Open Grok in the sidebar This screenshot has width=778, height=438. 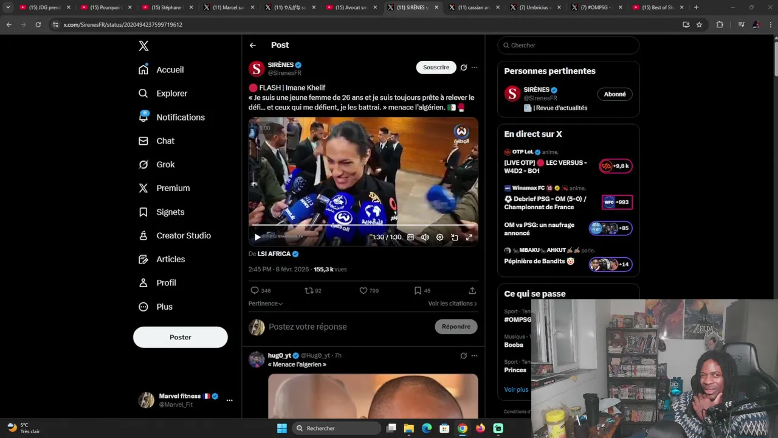click(156, 164)
